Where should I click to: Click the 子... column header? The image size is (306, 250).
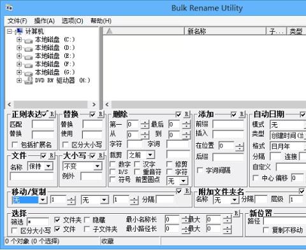pyautogui.click(x=277, y=31)
